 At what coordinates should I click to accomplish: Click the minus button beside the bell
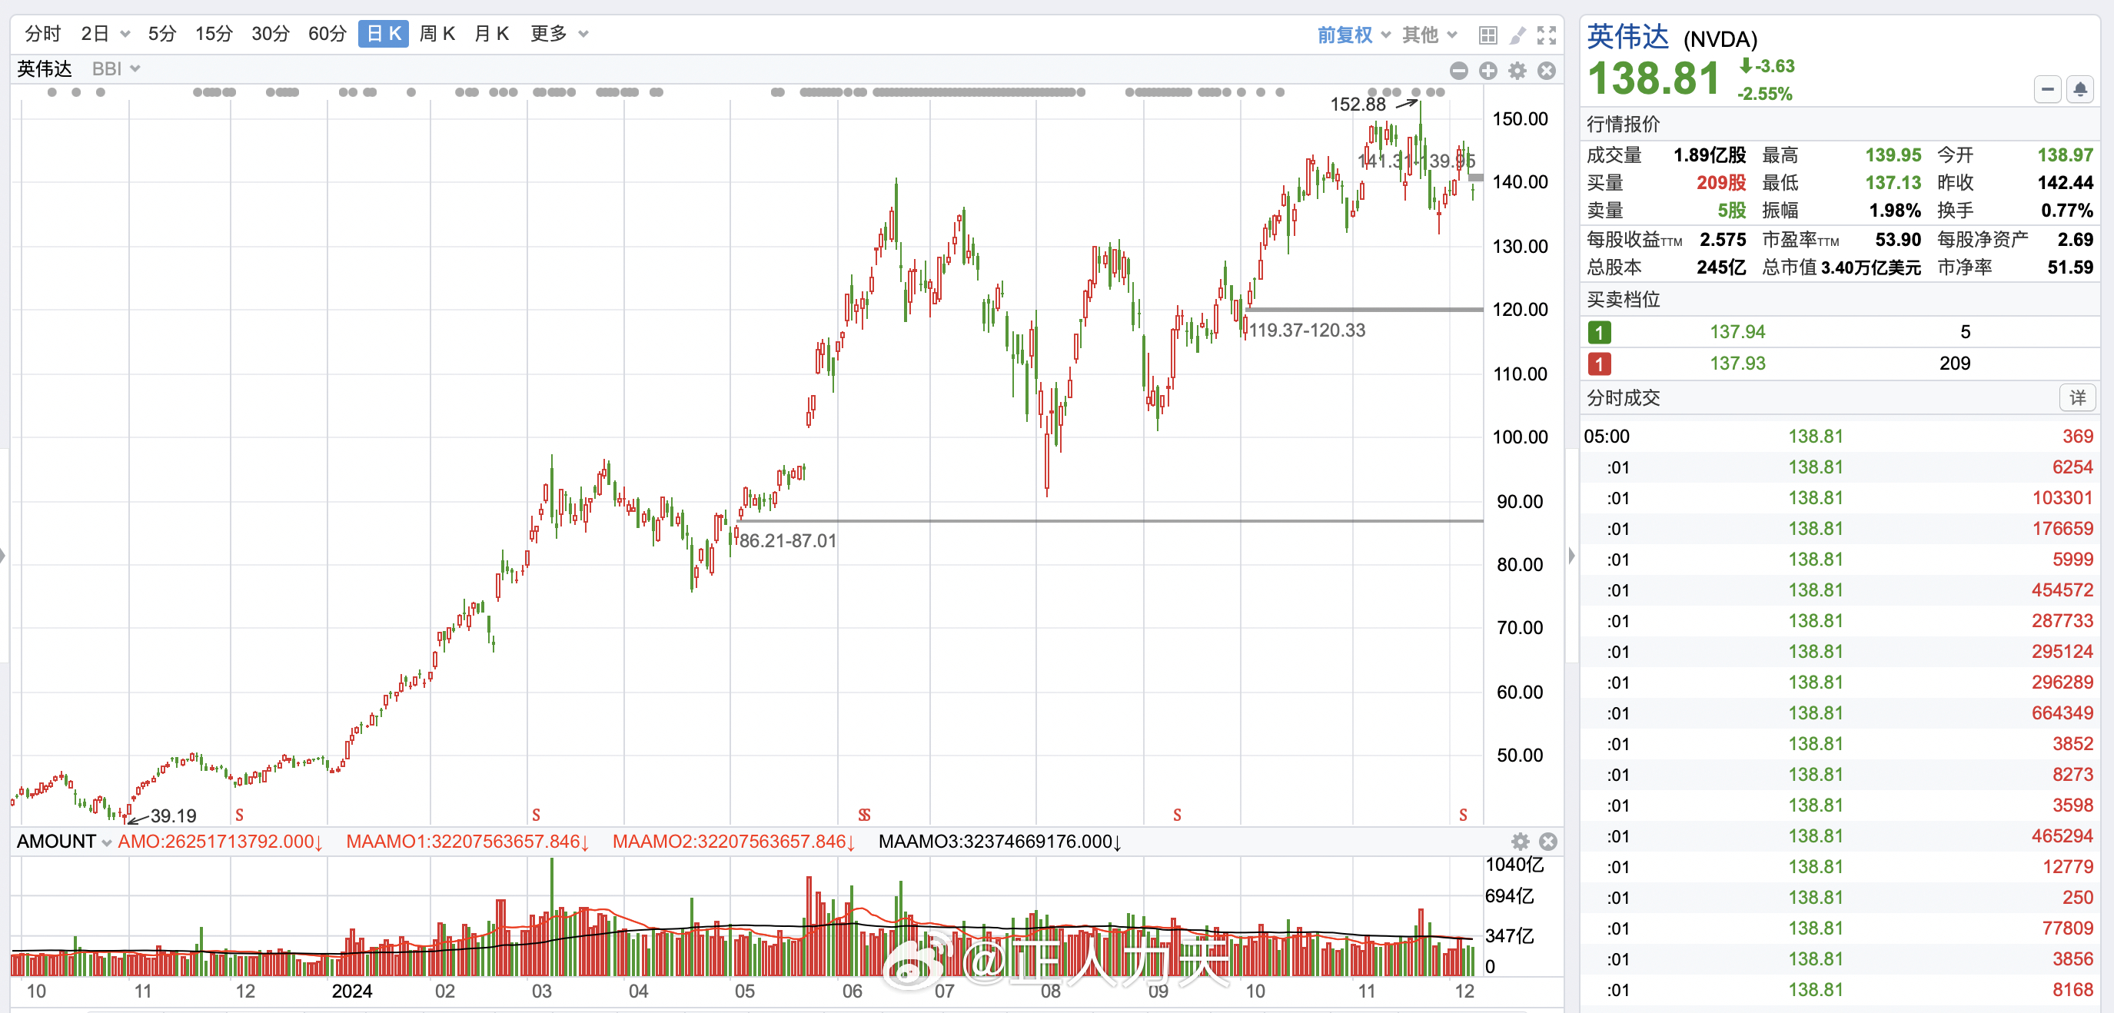[2048, 88]
